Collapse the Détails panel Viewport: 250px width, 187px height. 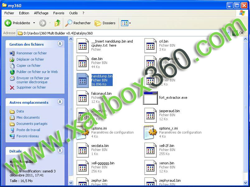tap(60, 151)
